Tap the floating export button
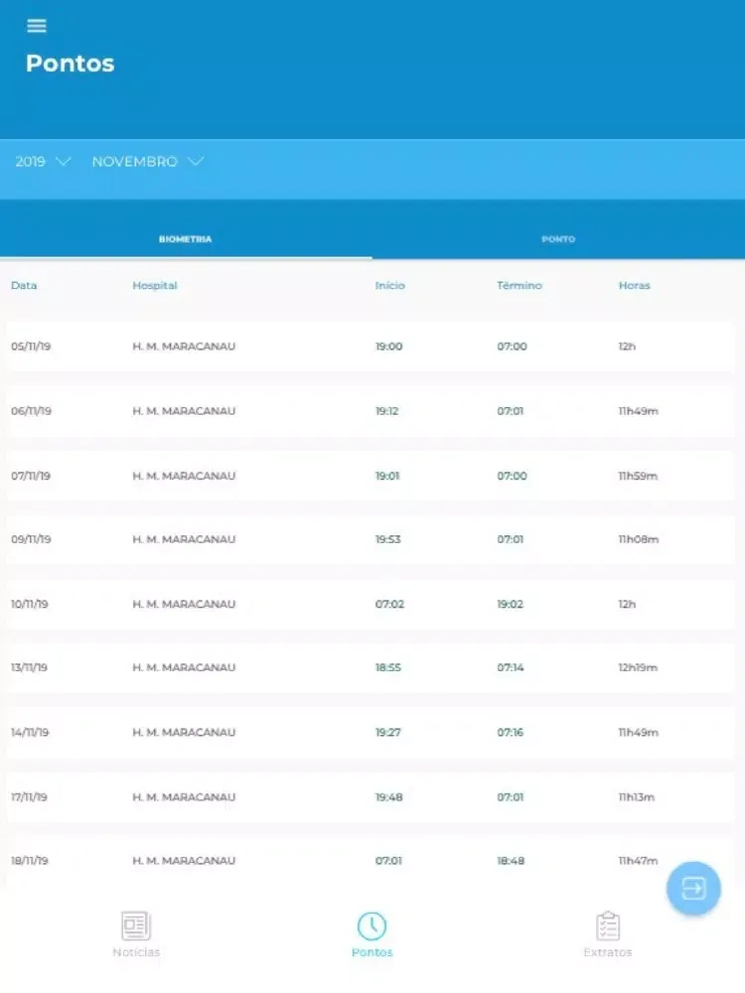The image size is (745, 993). click(x=693, y=888)
